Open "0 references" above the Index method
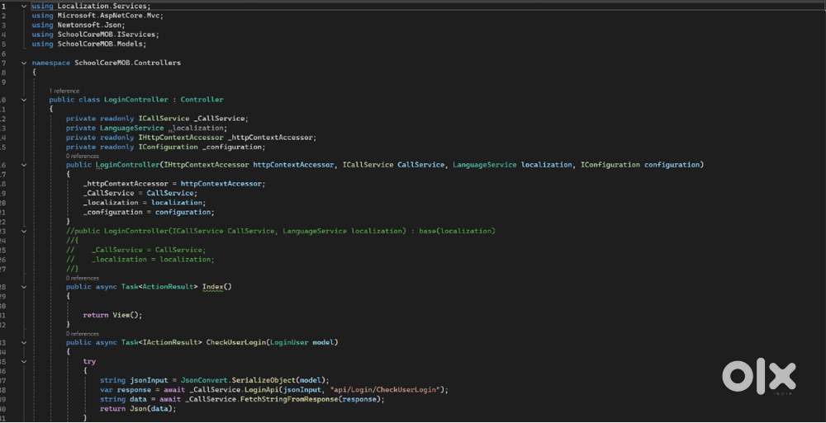This screenshot has height=423, width=826. click(x=82, y=278)
